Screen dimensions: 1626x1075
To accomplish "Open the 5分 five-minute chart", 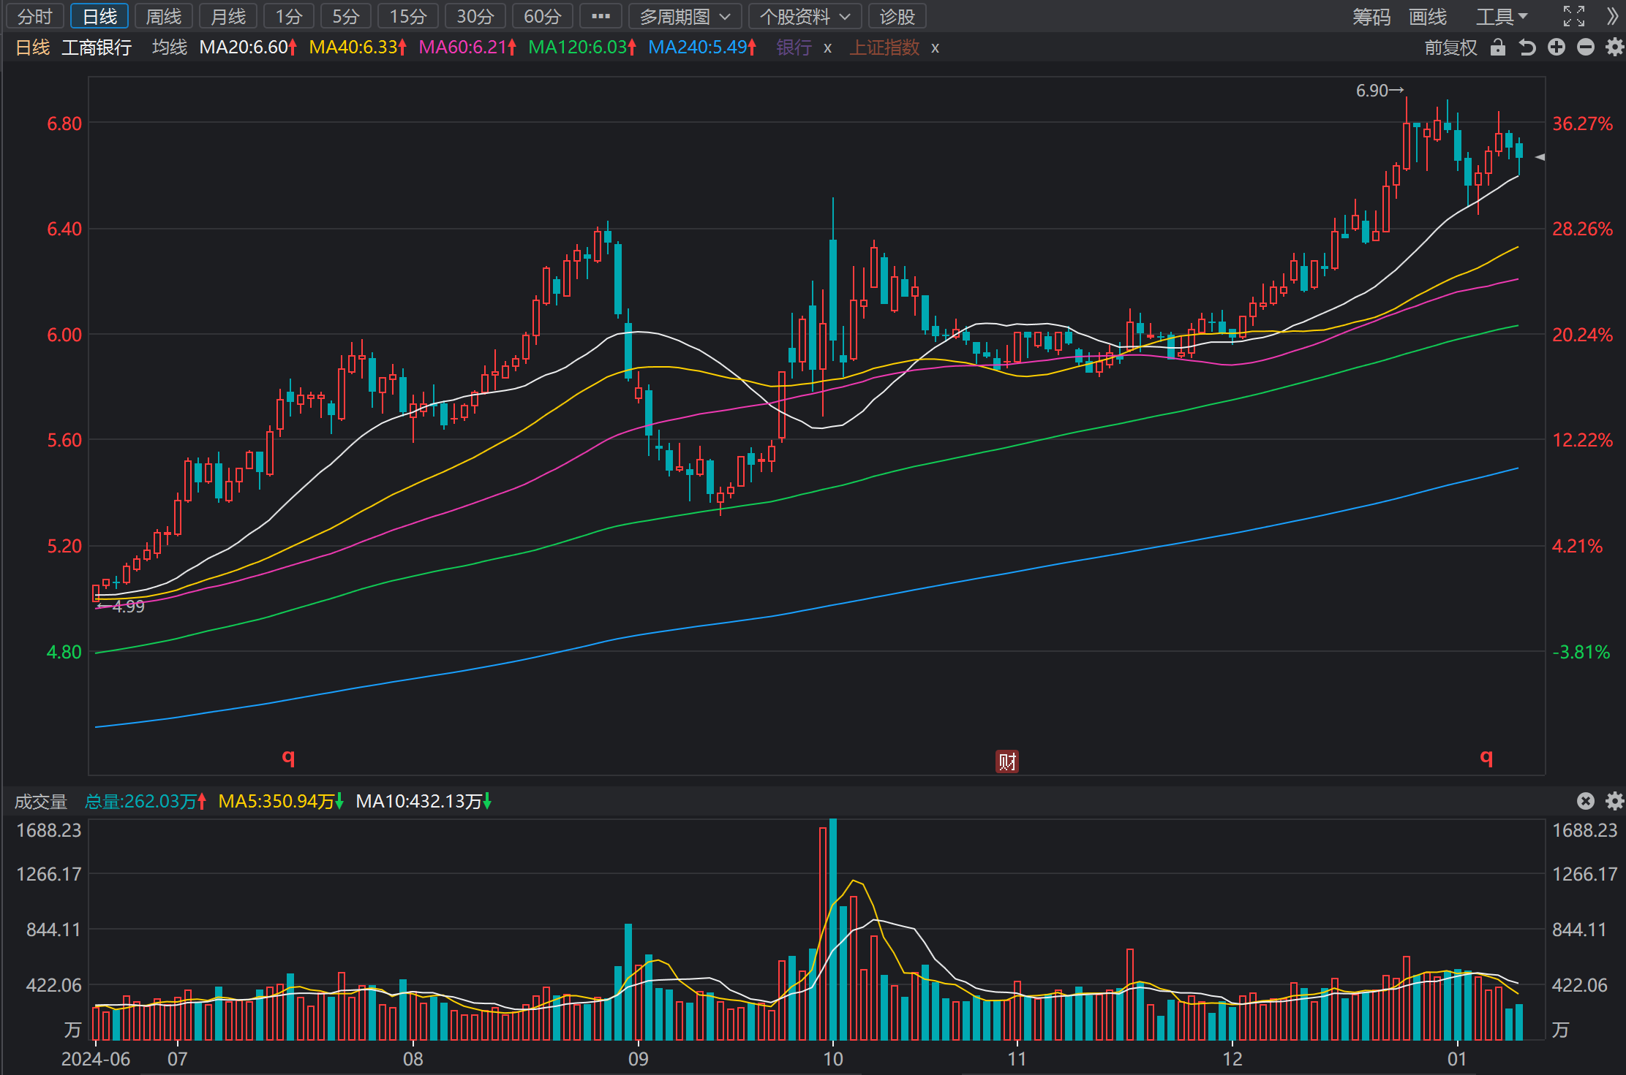I will point(346,16).
